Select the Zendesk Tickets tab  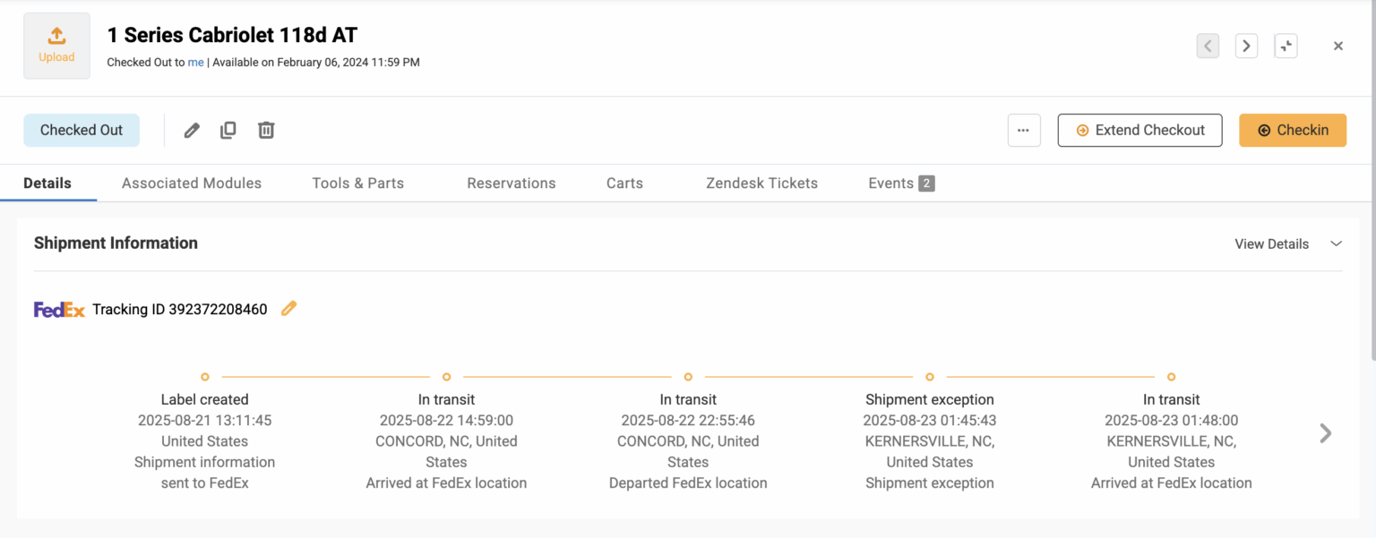[x=761, y=183]
